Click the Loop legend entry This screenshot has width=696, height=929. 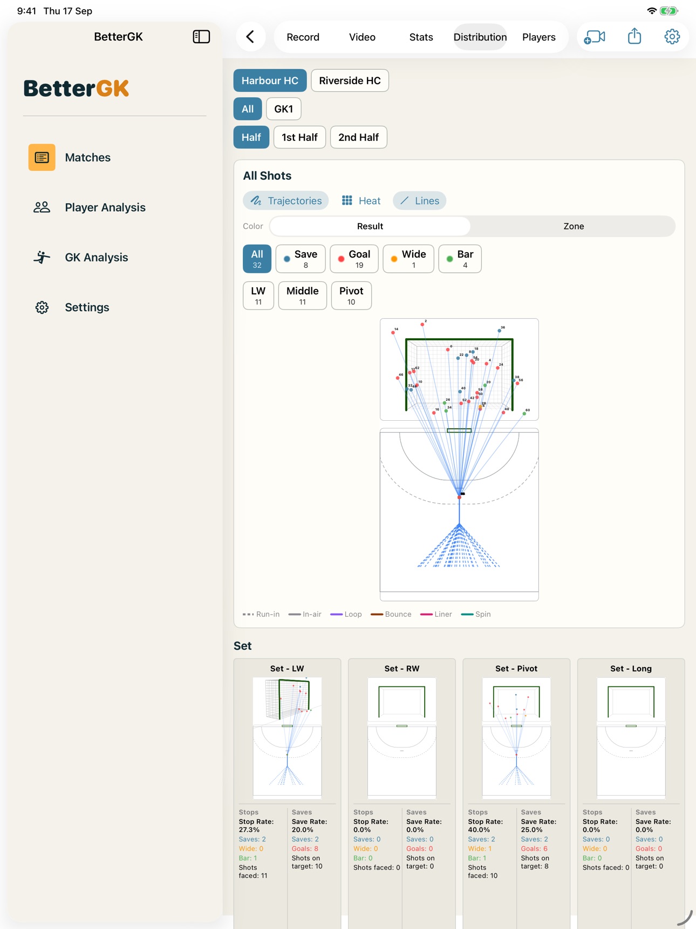[346, 614]
